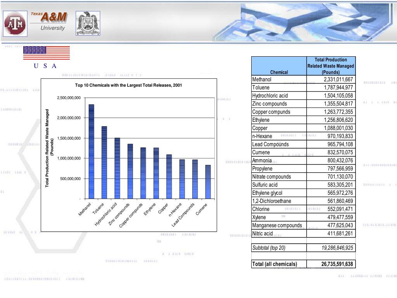Select the Cumene bar in the chart

[208, 182]
